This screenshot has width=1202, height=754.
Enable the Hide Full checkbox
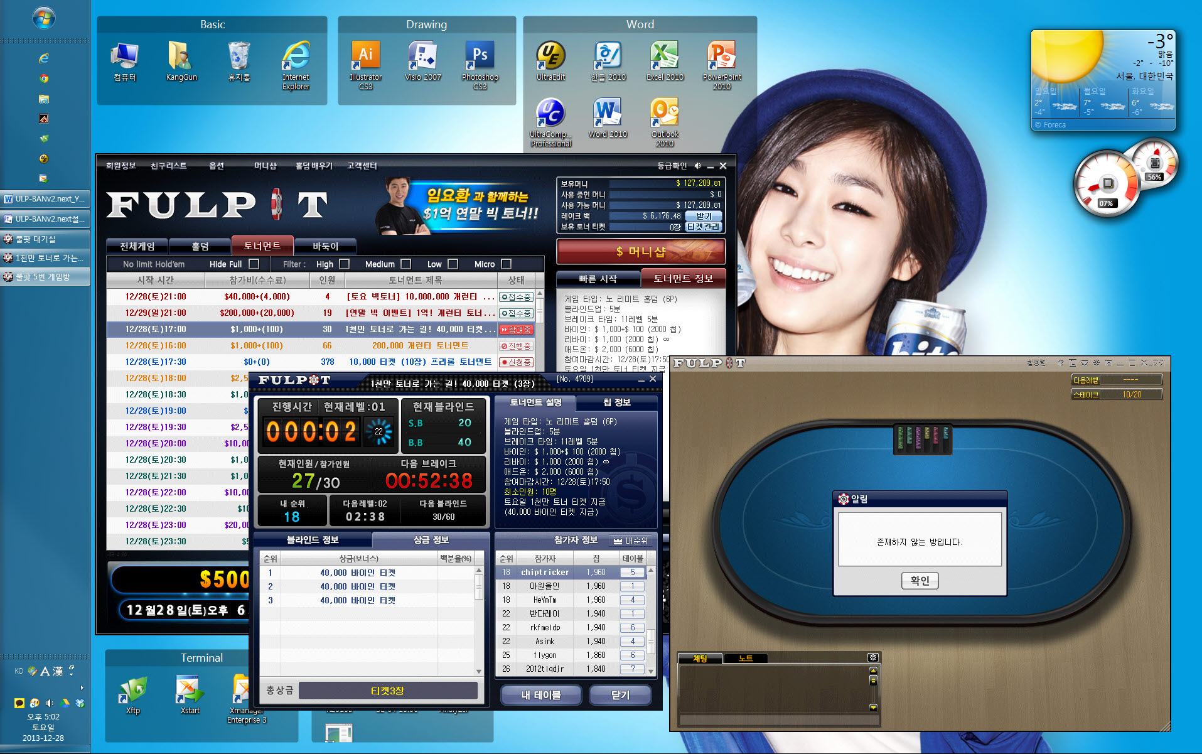(254, 264)
